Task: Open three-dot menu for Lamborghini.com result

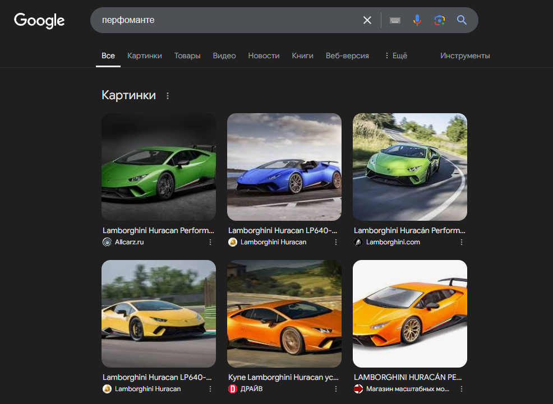Action: pyautogui.click(x=462, y=242)
